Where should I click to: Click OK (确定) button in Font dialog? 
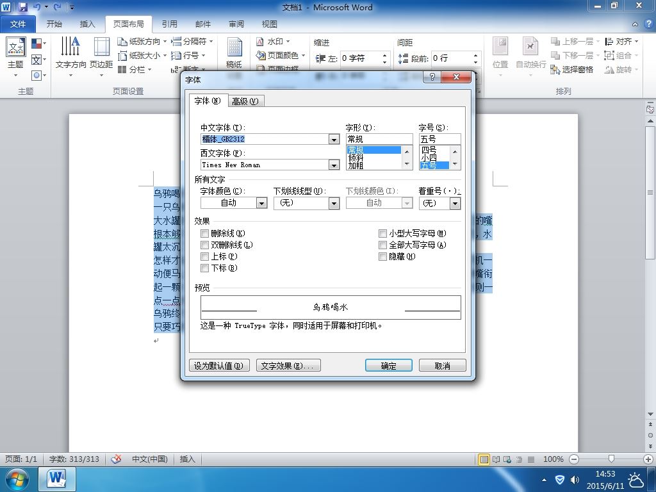pyautogui.click(x=389, y=366)
